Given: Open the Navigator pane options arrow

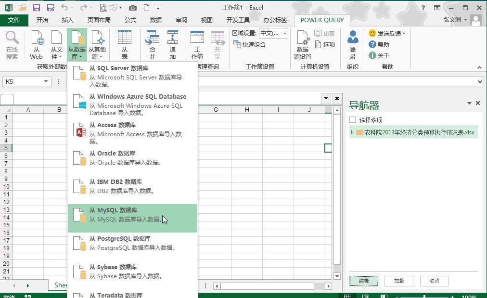Looking at the screenshot, I should pos(469,103).
